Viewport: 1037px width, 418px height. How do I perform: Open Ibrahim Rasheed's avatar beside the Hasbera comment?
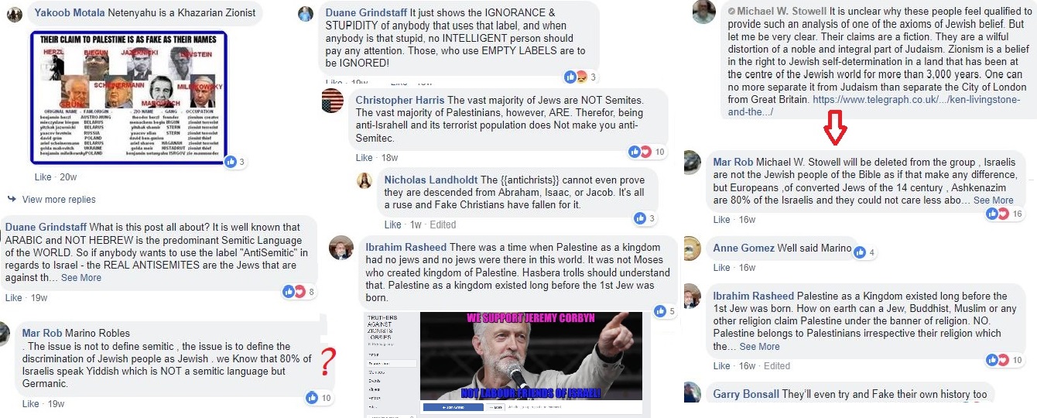coord(341,248)
